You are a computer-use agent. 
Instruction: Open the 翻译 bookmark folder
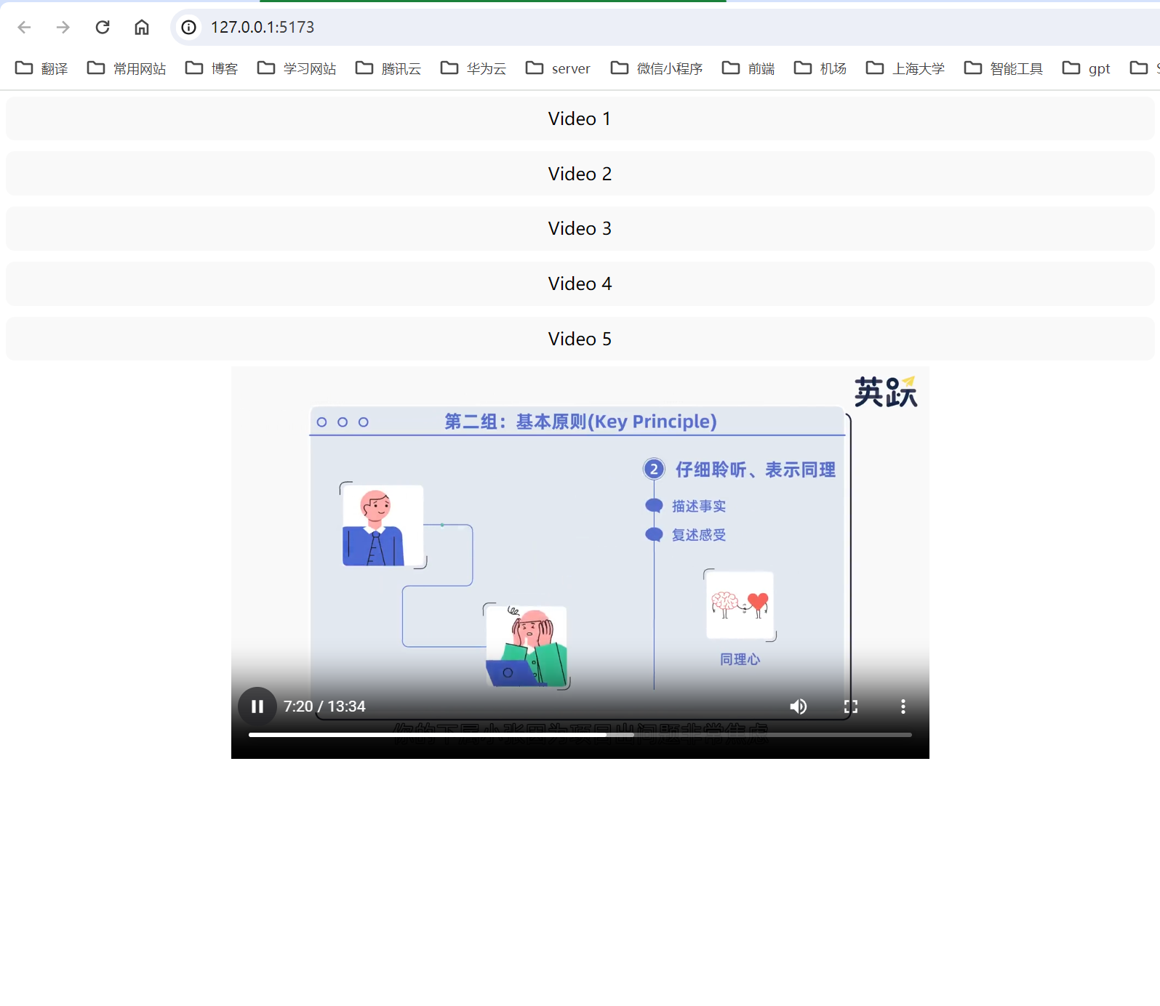point(42,68)
